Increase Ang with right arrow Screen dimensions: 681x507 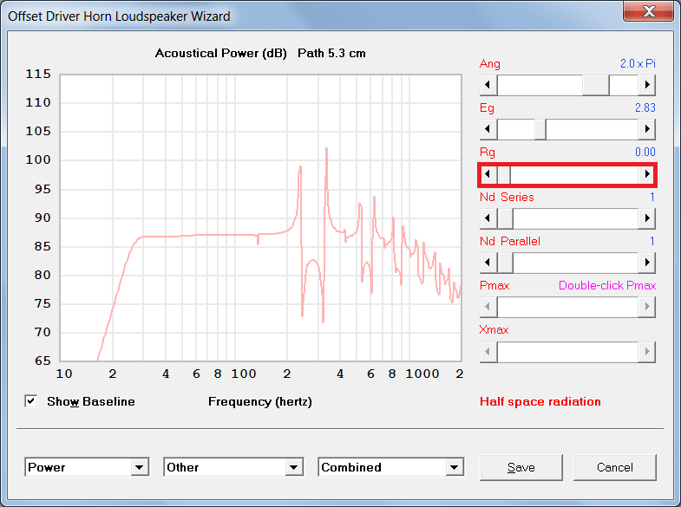646,85
